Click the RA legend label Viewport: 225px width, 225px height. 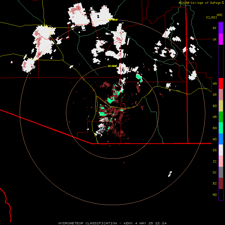click(214, 128)
